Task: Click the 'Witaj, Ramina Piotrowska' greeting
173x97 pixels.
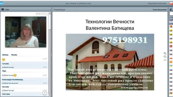Action: tap(157, 4)
